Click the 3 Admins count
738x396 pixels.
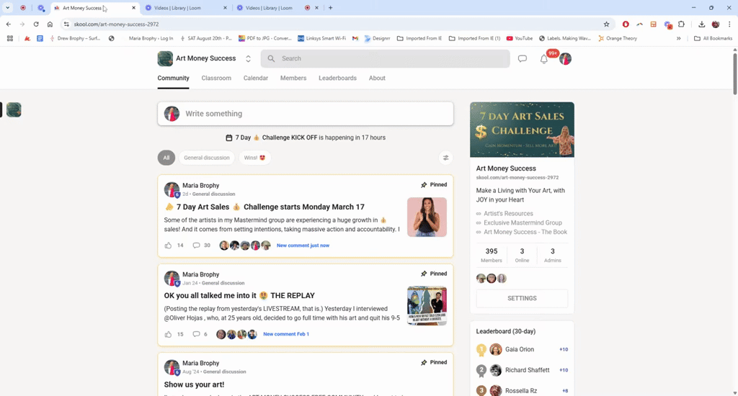click(553, 255)
